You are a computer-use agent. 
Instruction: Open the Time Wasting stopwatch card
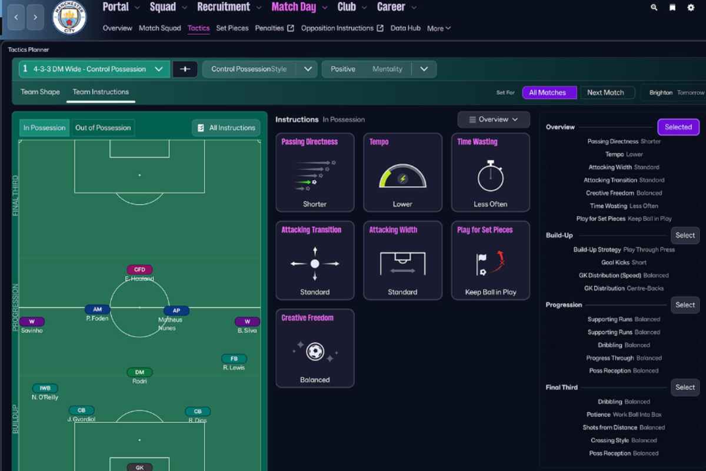[x=490, y=173]
